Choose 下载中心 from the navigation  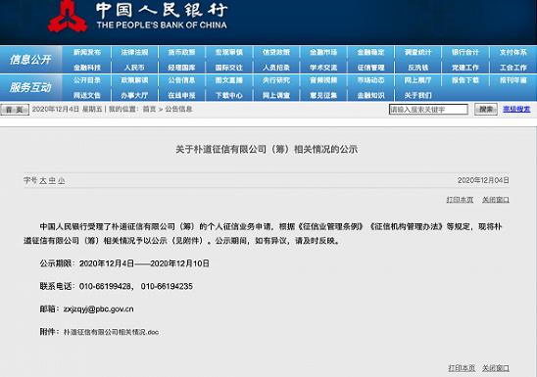(228, 95)
